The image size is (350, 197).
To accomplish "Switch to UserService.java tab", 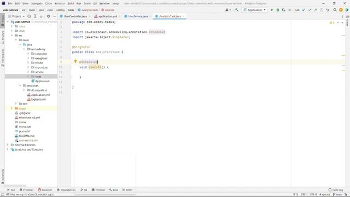I will 138,16.
